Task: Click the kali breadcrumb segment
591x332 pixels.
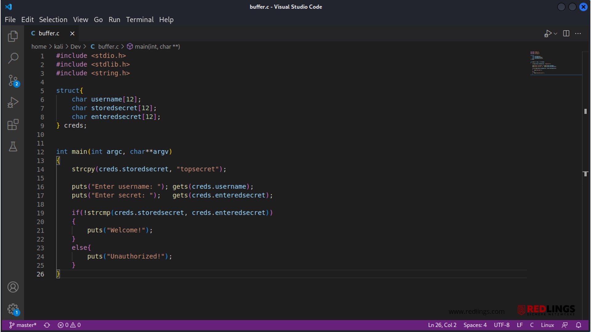Action: [x=58, y=47]
